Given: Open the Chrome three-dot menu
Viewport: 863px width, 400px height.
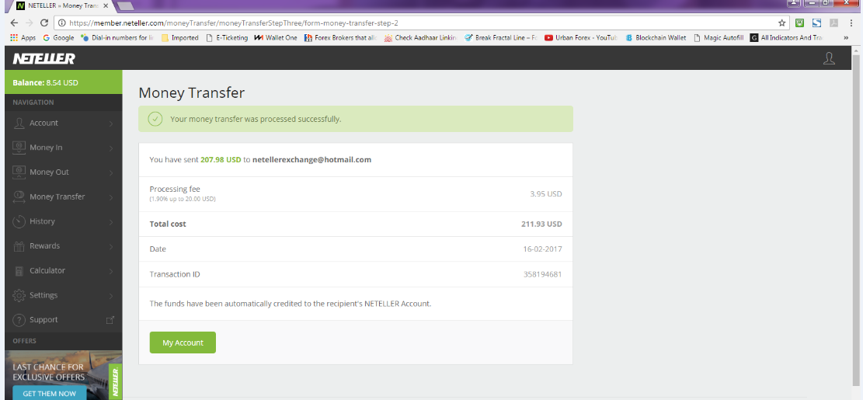Looking at the screenshot, I should 851,23.
